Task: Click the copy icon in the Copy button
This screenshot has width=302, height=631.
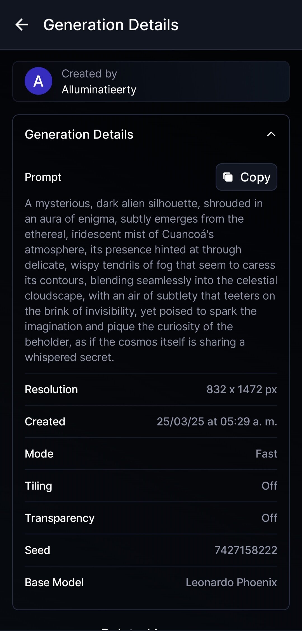Action: [x=228, y=177]
